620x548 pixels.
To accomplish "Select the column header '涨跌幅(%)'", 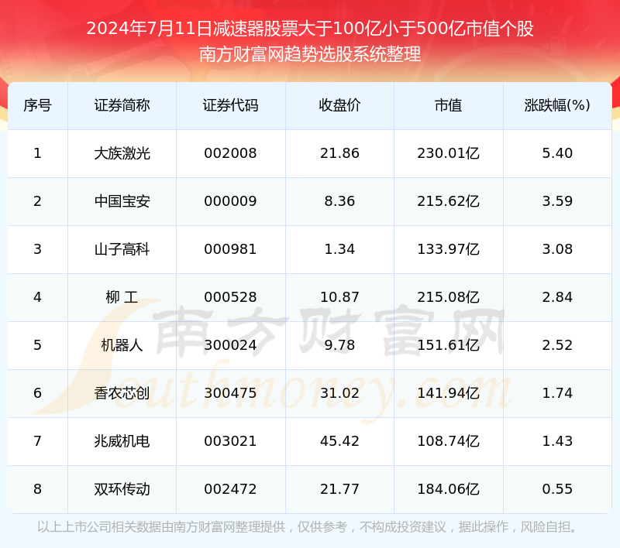I will coord(557,105).
